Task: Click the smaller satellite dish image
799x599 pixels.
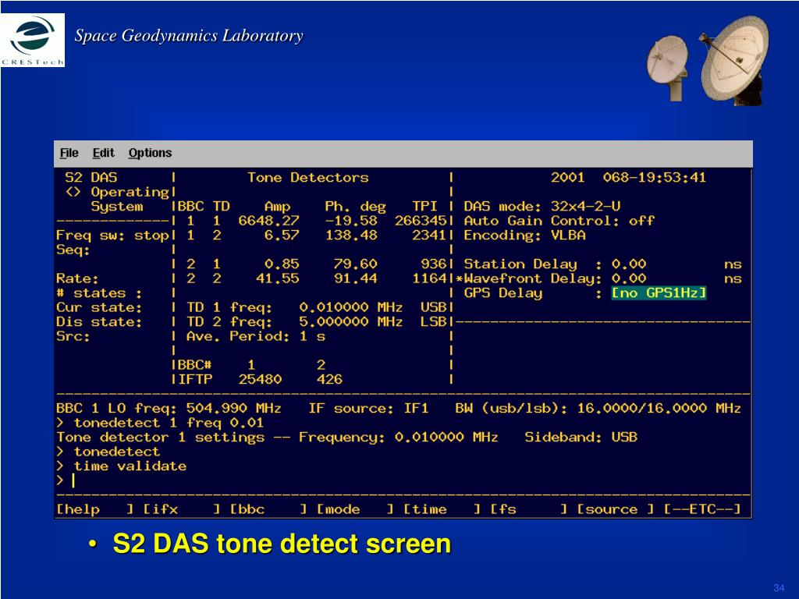Action: pyautogui.click(x=667, y=66)
